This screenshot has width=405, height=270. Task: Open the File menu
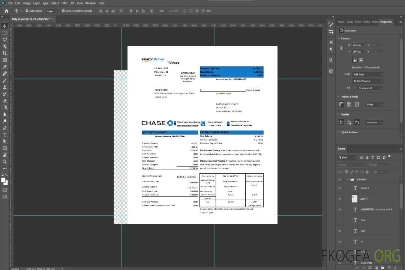[x=10, y=3]
